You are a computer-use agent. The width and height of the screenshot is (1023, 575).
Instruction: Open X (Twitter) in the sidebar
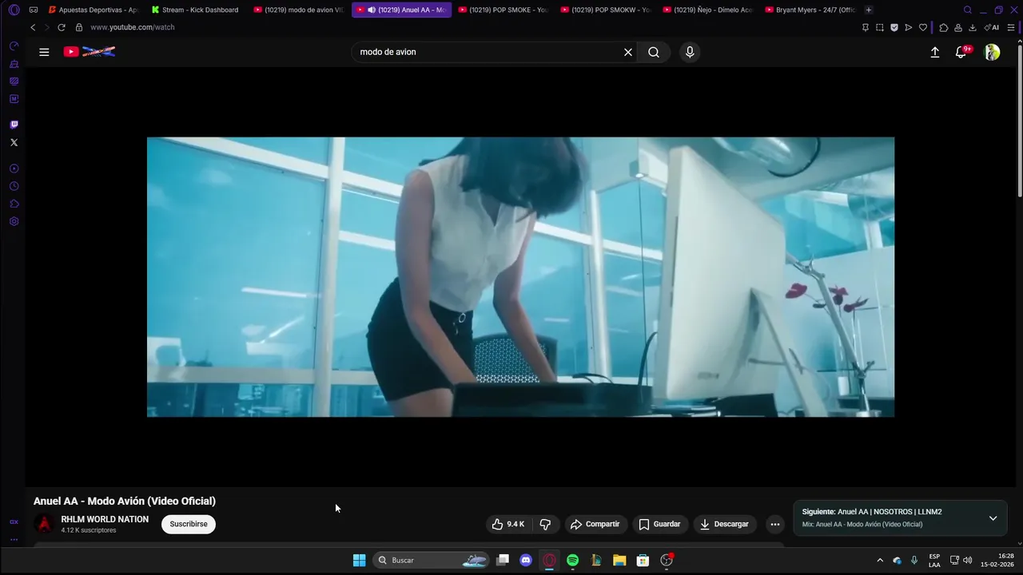[14, 142]
